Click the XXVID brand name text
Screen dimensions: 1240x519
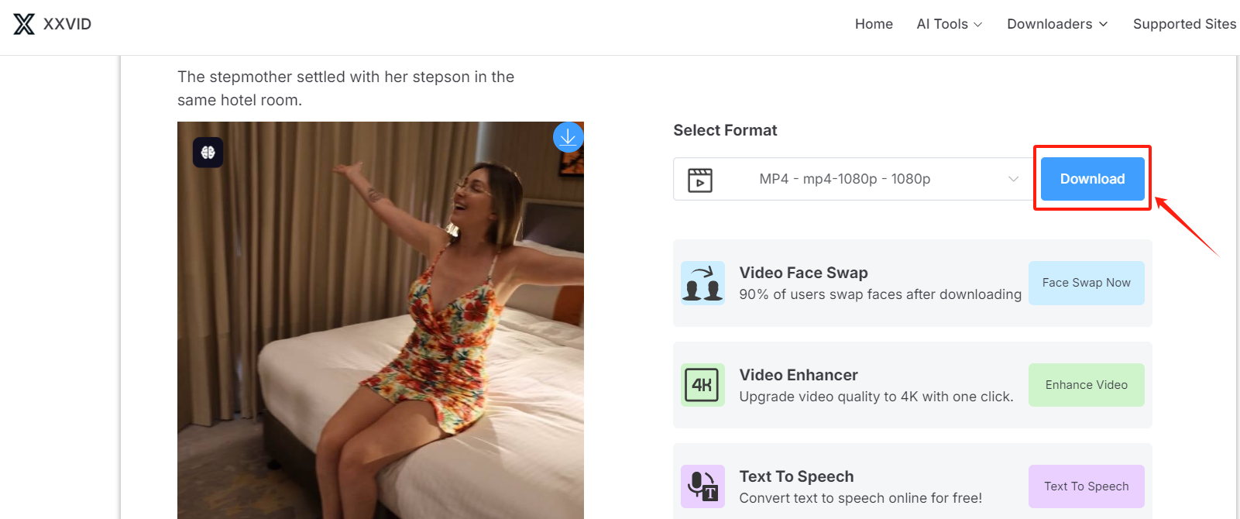point(67,24)
